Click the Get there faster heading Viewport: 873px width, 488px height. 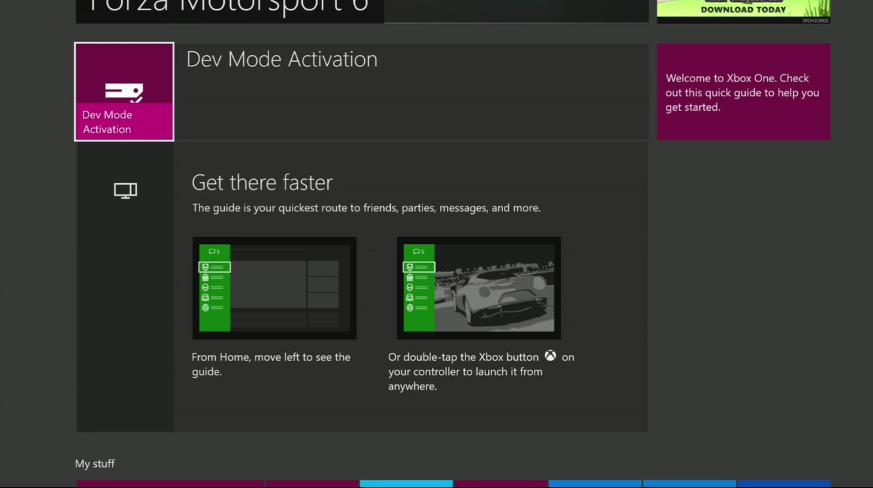click(262, 183)
